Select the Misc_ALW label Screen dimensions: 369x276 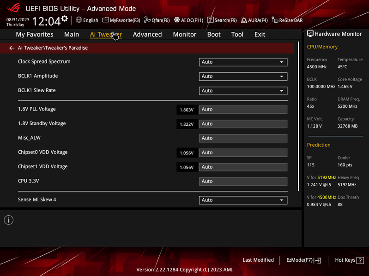pyautogui.click(x=29, y=138)
